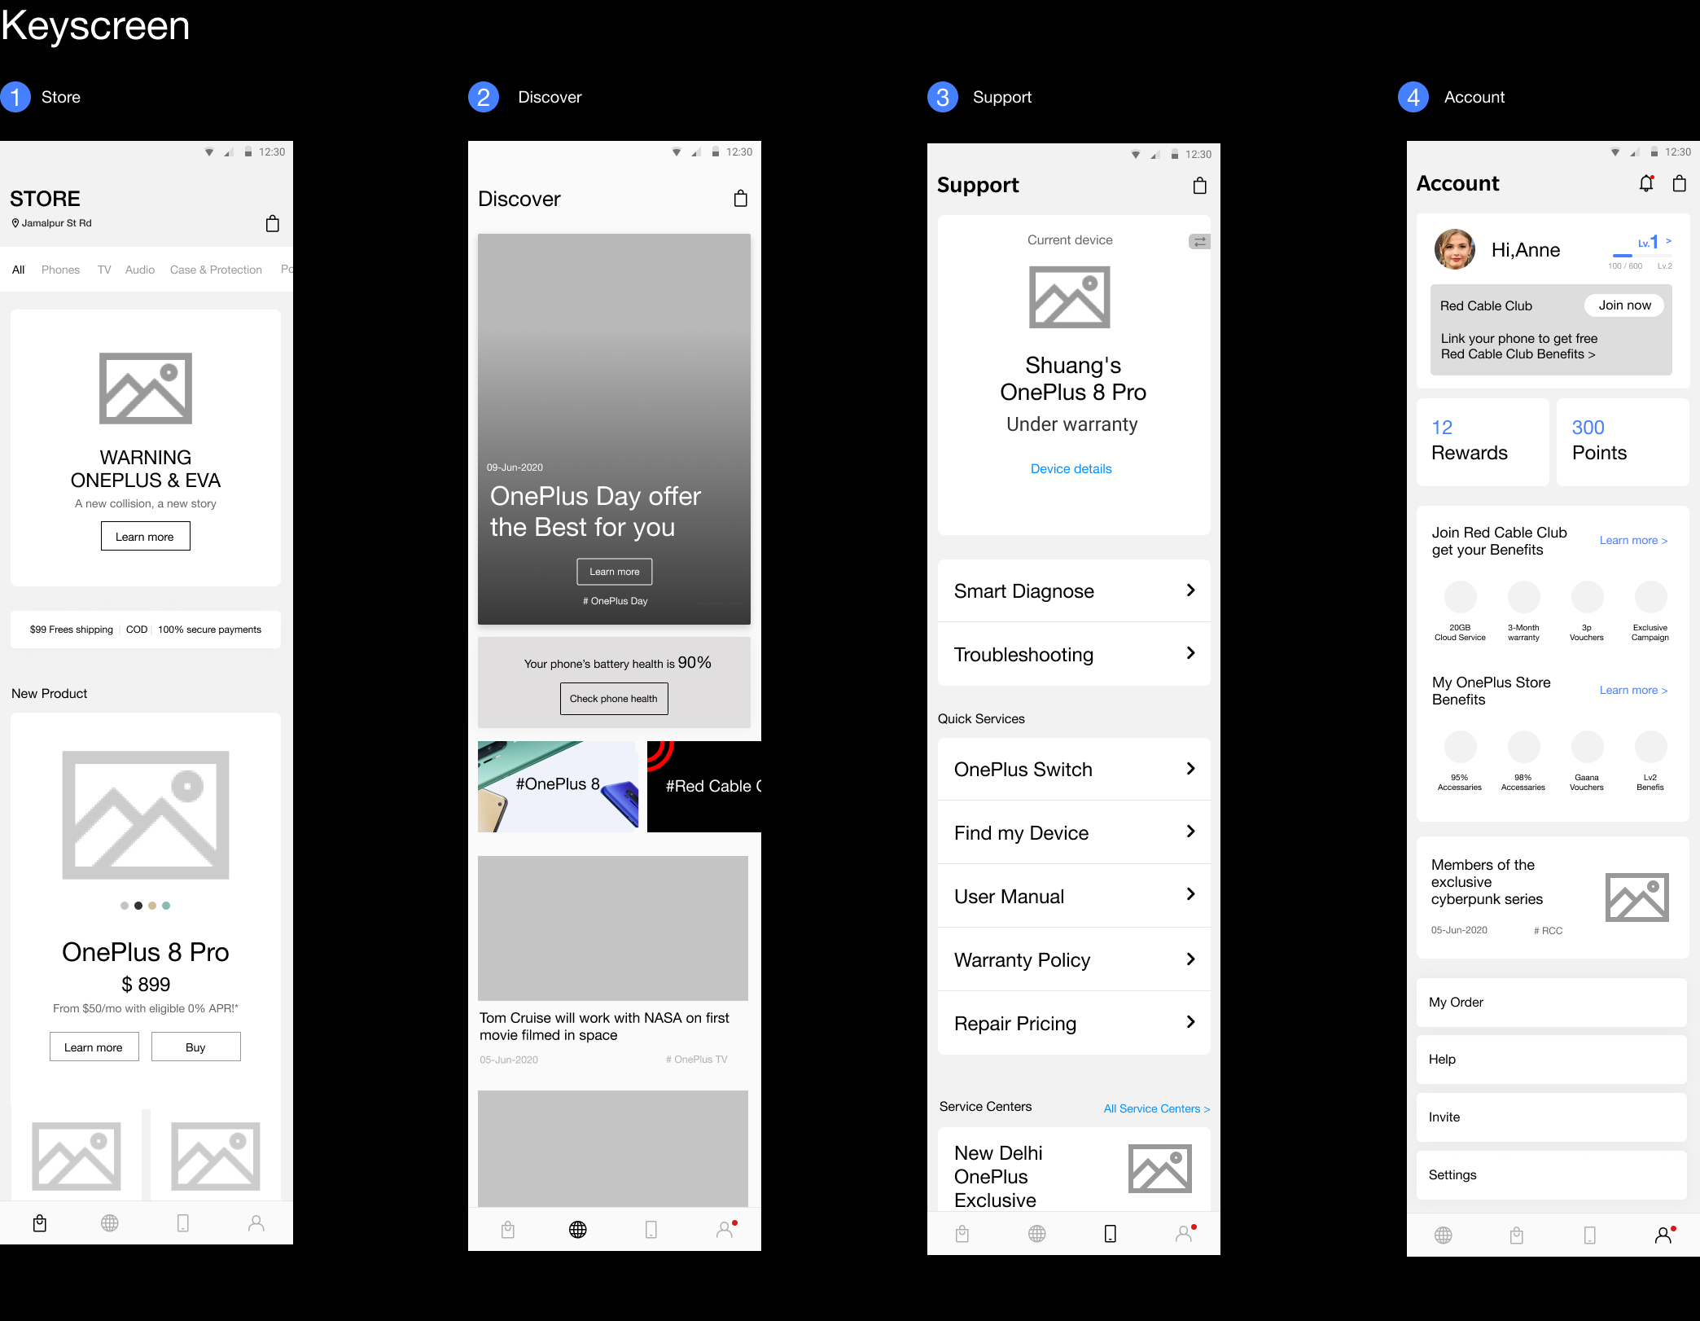This screenshot has height=1321, width=1700.
Task: Tap Learn more under Warning OnePlus & Eva
Action: [145, 537]
